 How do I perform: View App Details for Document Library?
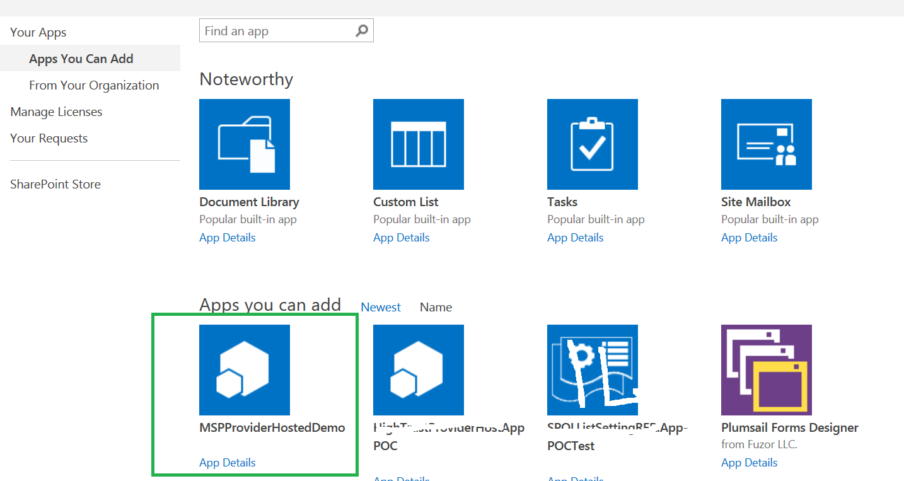227,238
